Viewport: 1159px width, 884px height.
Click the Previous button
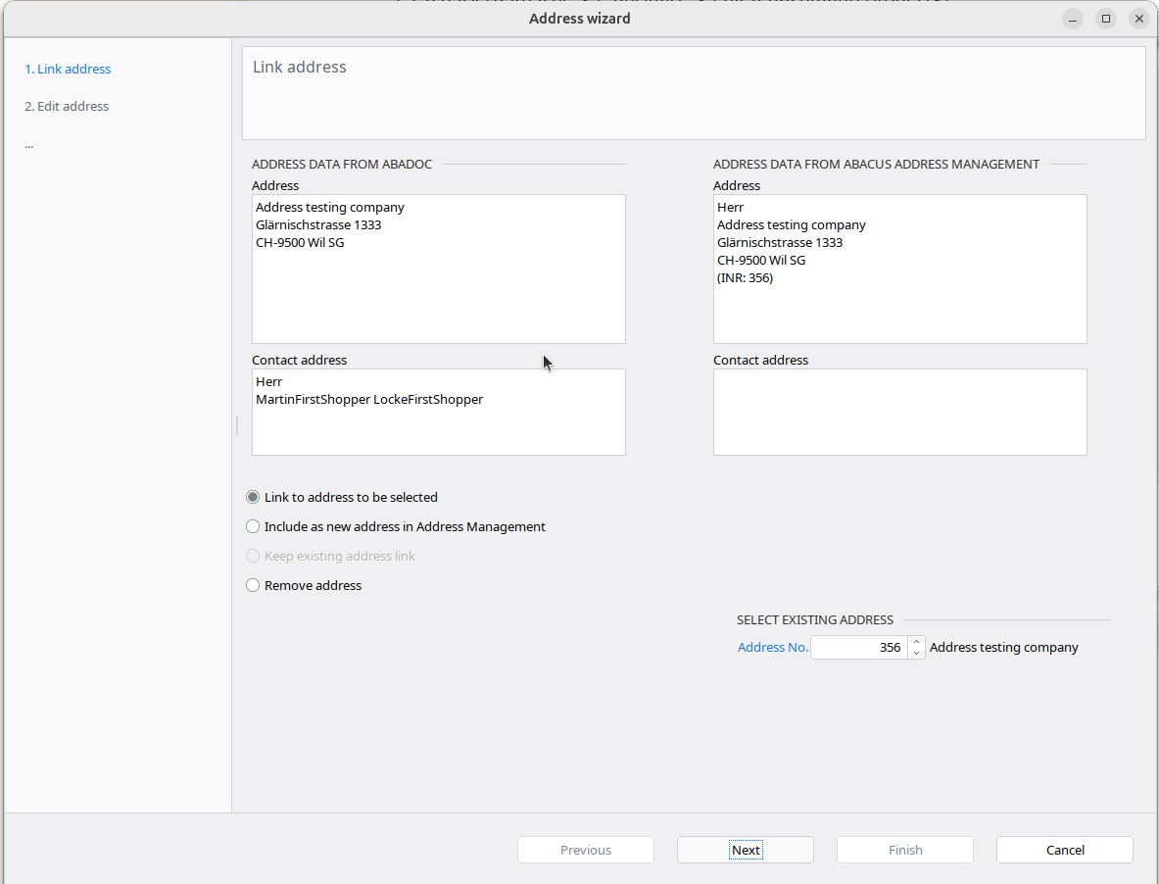[x=585, y=850]
